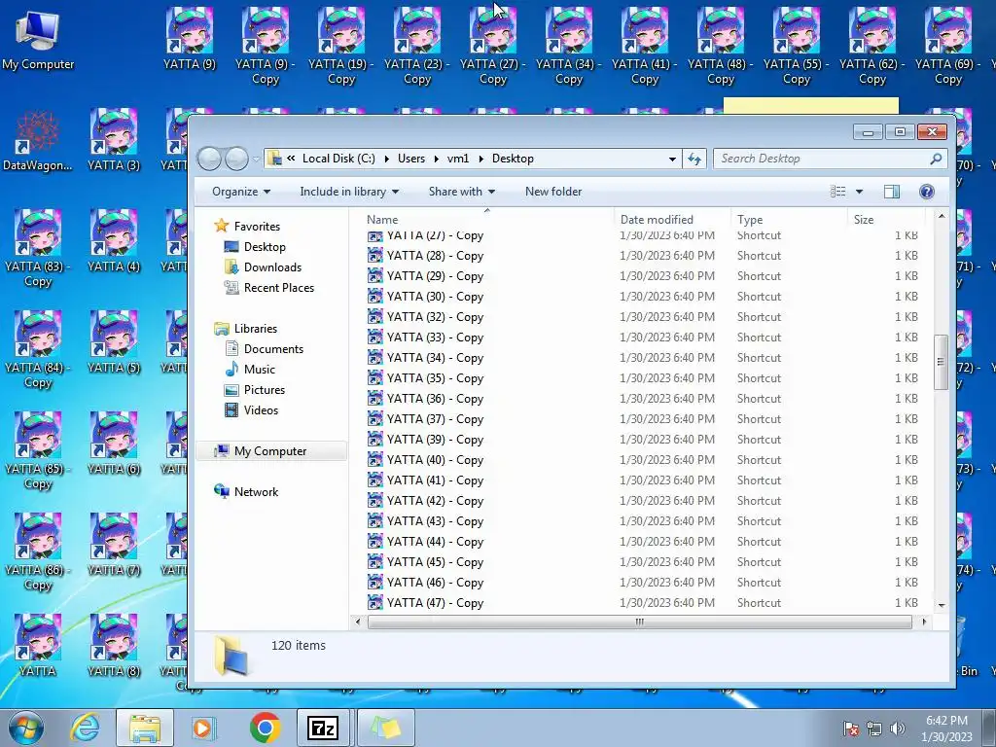Open DataWagon desktop shortcut
Screen dimensions: 996x747
[38, 141]
